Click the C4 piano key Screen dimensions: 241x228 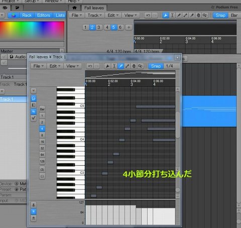[x=71, y=140]
